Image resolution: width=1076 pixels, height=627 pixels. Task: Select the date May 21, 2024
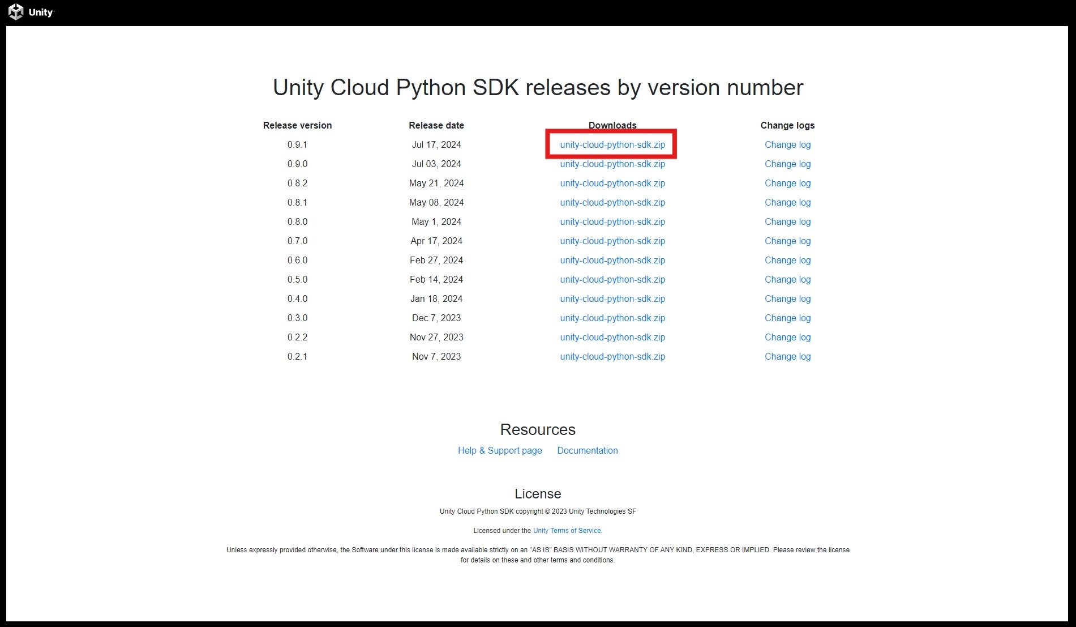coord(436,183)
